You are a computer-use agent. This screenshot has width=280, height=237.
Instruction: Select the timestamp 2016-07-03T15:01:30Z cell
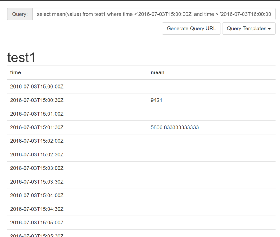(x=37, y=127)
